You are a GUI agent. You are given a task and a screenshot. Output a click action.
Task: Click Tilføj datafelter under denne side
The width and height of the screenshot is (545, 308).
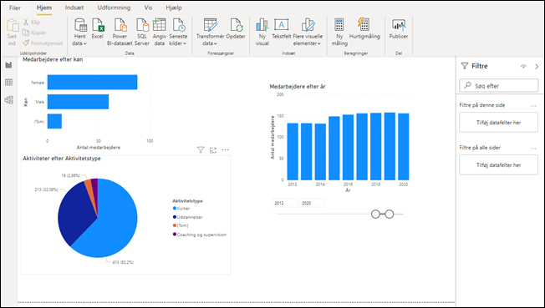[498, 123]
